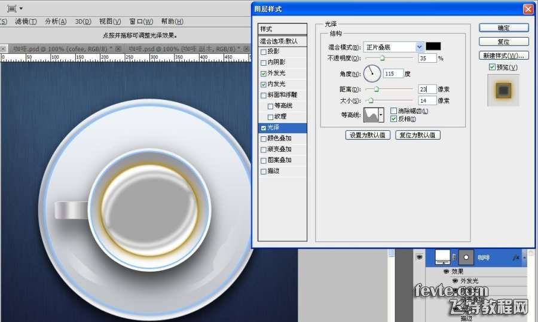Close the 图层样式 dialog
This screenshot has width=538, height=322.
click(x=528, y=9)
